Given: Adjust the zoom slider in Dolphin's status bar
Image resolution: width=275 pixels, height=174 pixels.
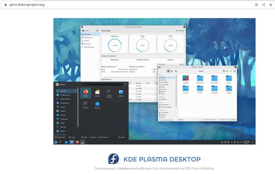Looking at the screenshot, I should [210, 120].
